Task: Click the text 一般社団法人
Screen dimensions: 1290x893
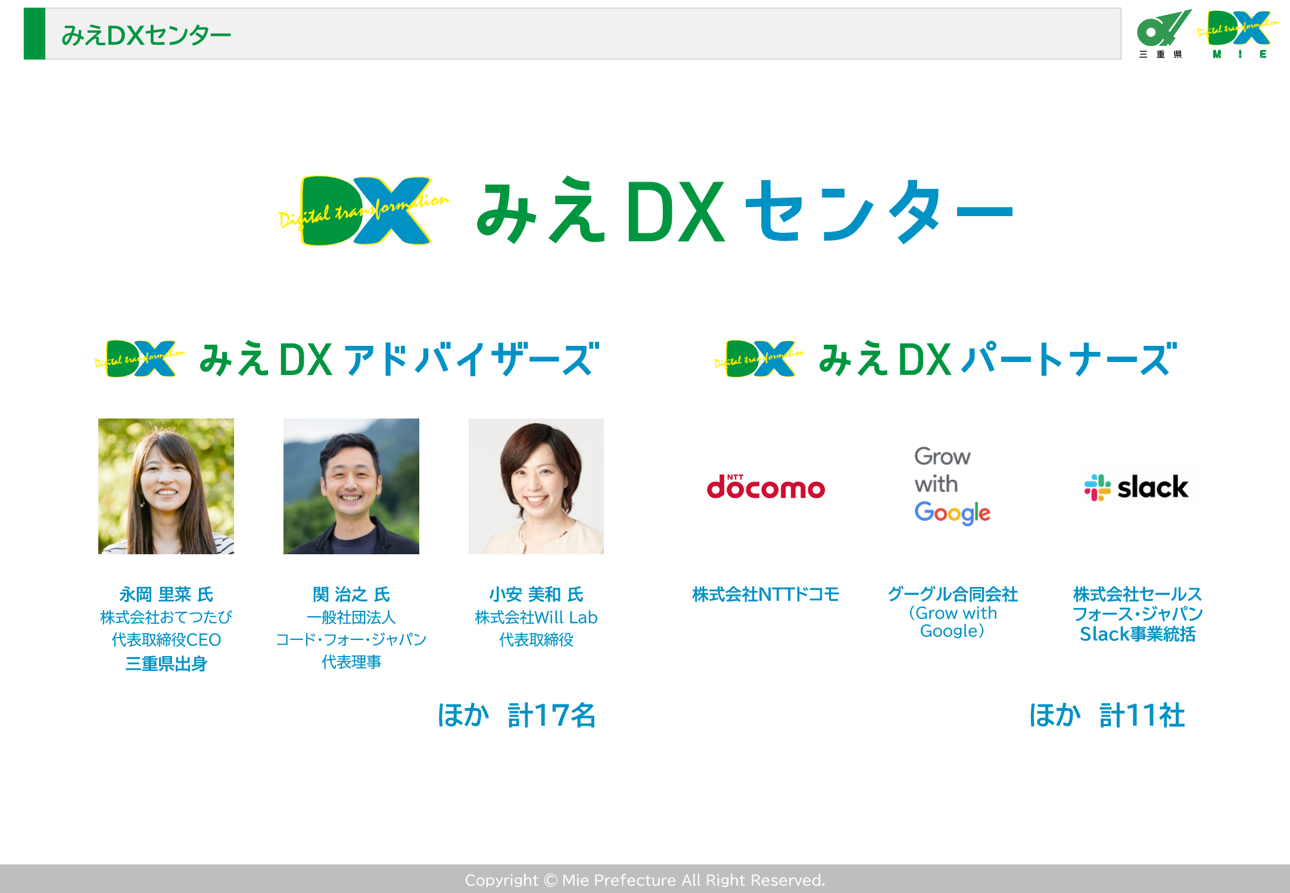Action: pyautogui.click(x=351, y=617)
